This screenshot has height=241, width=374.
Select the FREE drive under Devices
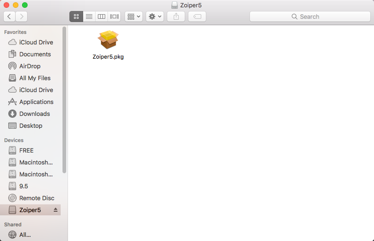click(26, 150)
